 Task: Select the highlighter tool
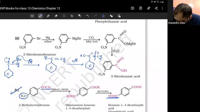(48, 16)
